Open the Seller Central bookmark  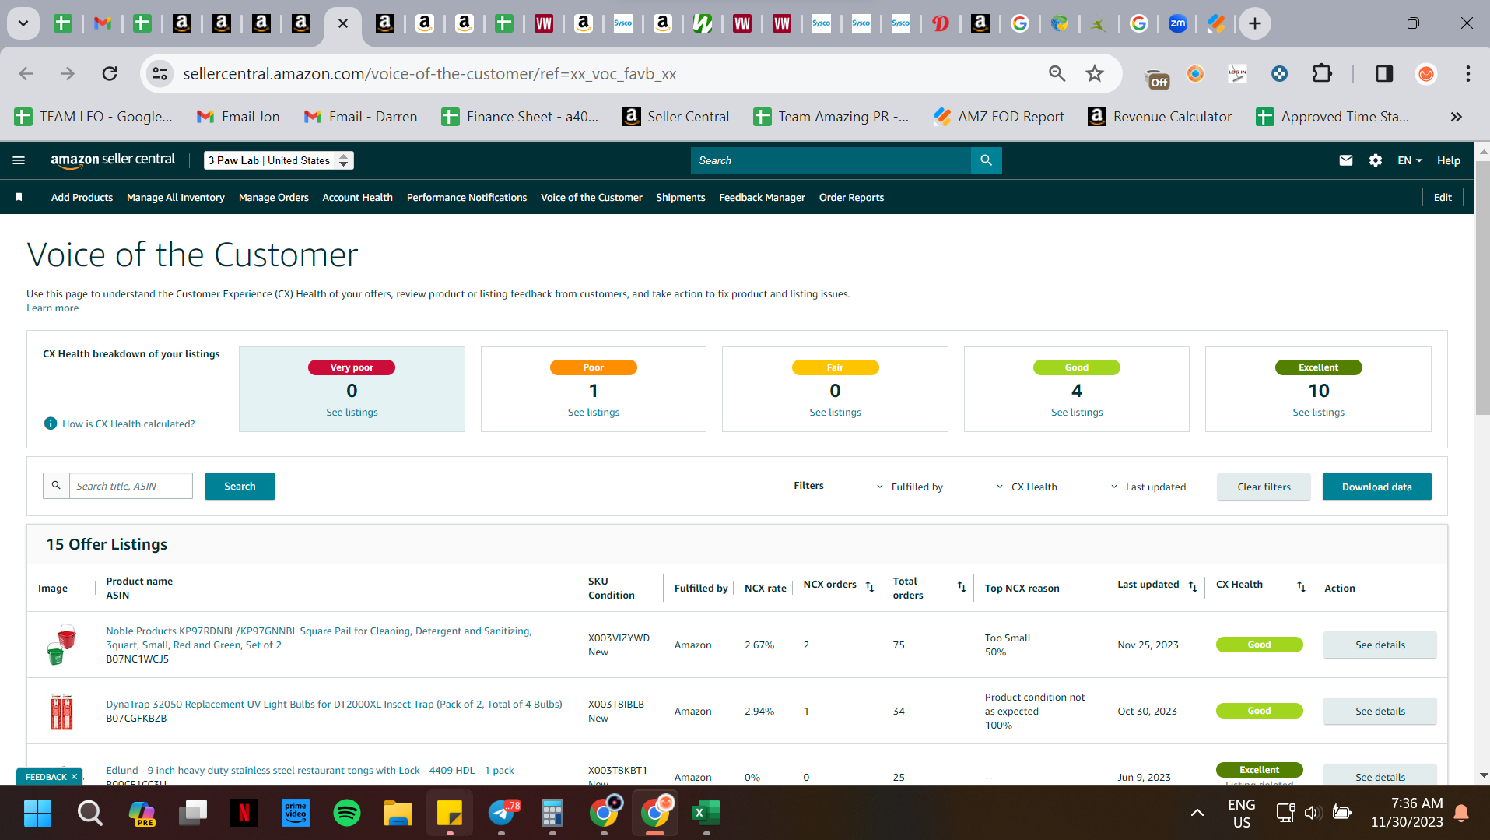pos(676,117)
